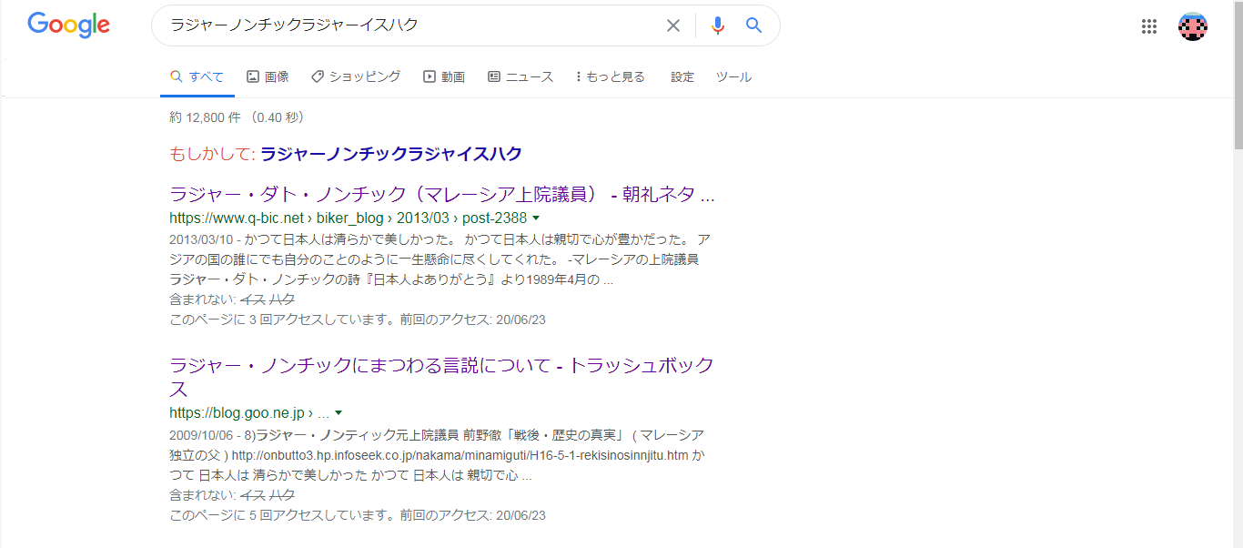1243x548 pixels.
Task: Switch to the ショッピング tab
Action: click(356, 76)
